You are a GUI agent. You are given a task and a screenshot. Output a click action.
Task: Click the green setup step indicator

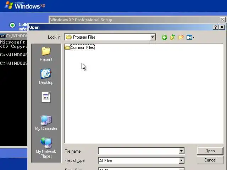click(12, 25)
